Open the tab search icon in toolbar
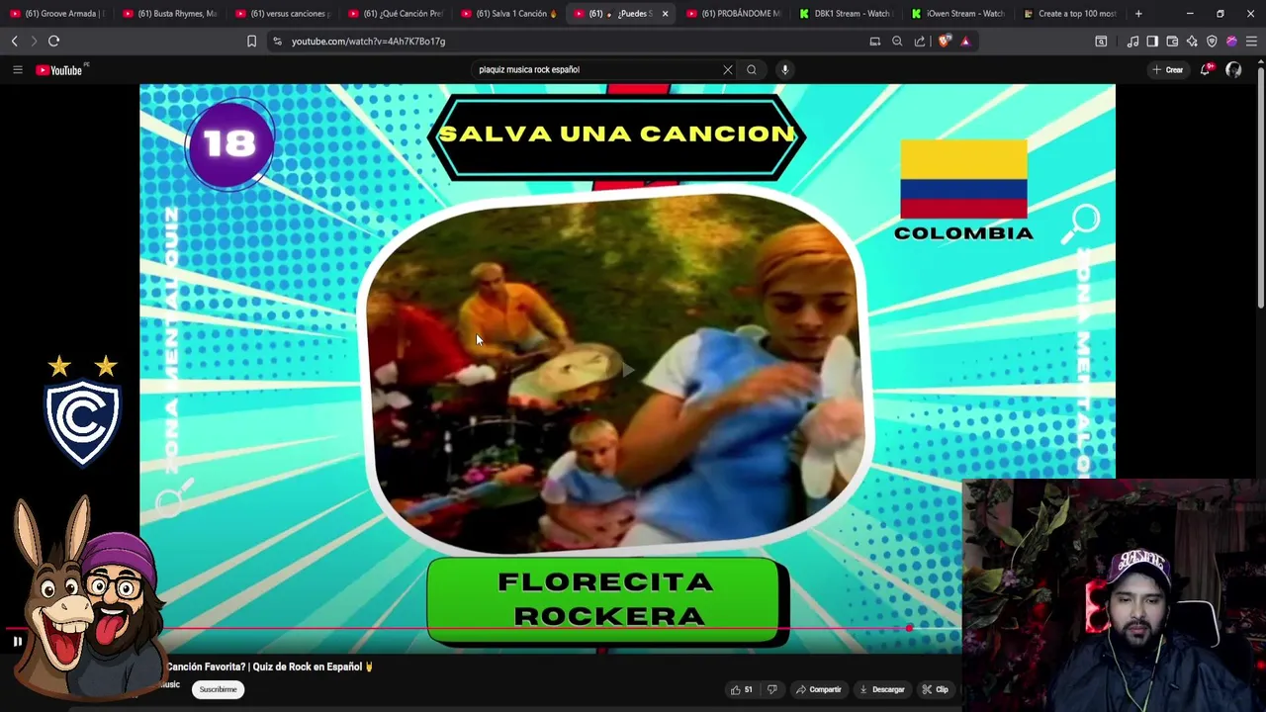Image resolution: width=1266 pixels, height=712 pixels. 1101,42
